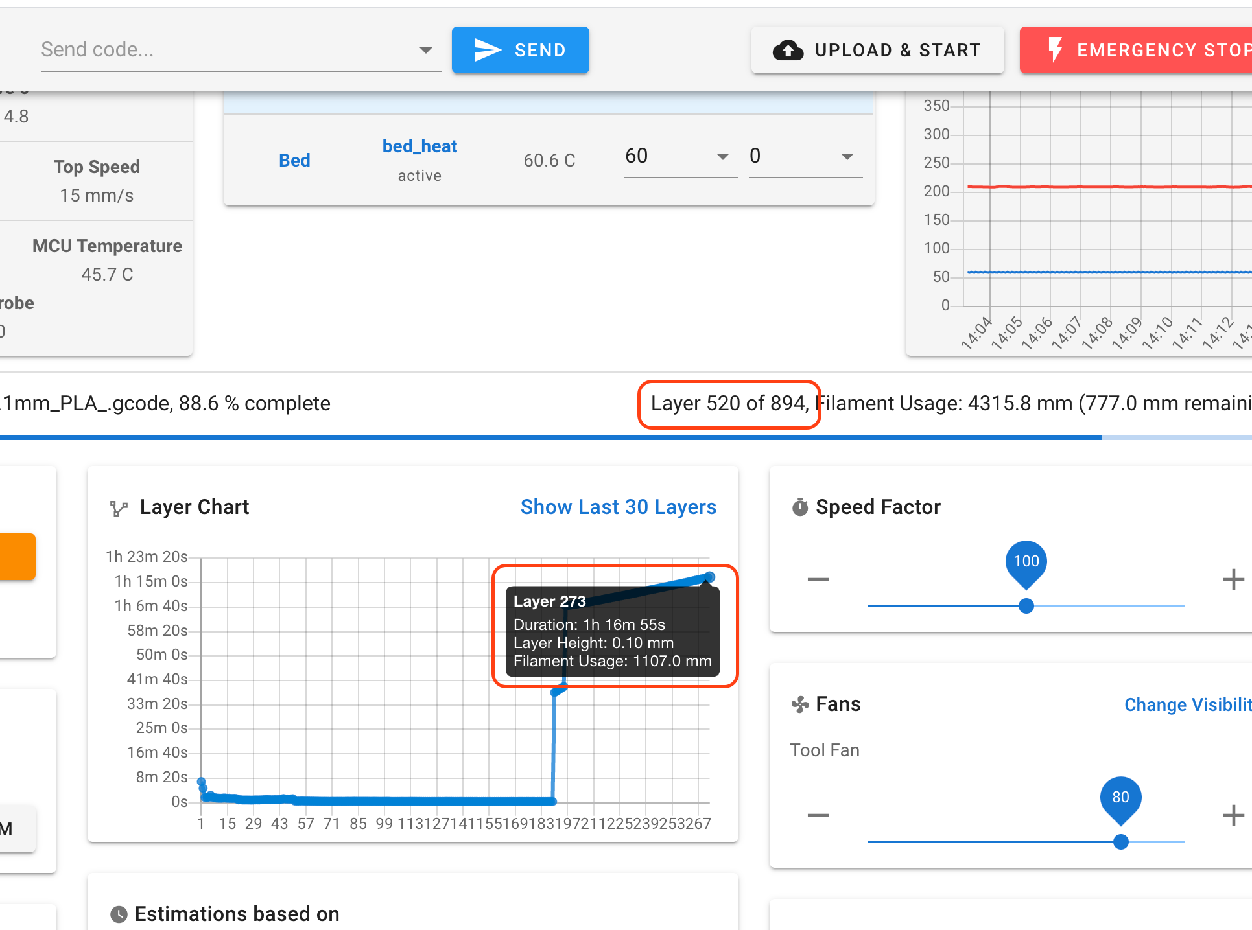Click the SEND button
This screenshot has height=930, width=1252.
tap(520, 50)
